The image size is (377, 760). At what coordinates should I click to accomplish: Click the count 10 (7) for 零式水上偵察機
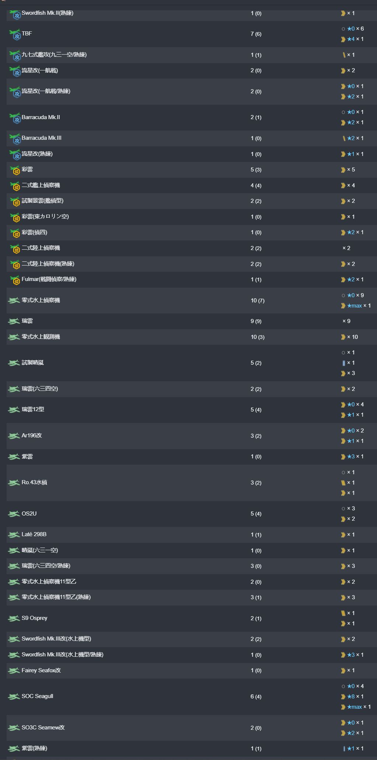pos(257,301)
